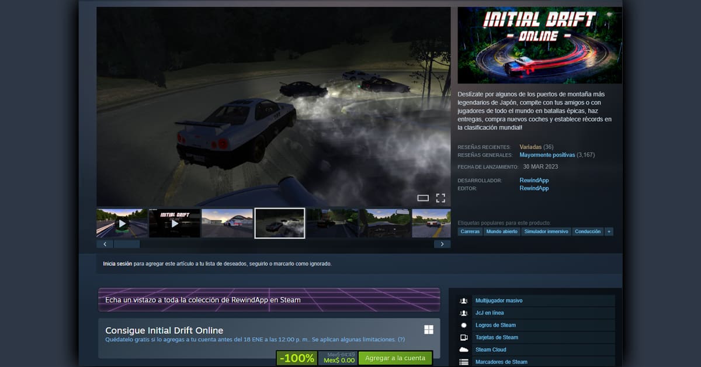Expand more tags with the plus button

[x=609, y=231]
